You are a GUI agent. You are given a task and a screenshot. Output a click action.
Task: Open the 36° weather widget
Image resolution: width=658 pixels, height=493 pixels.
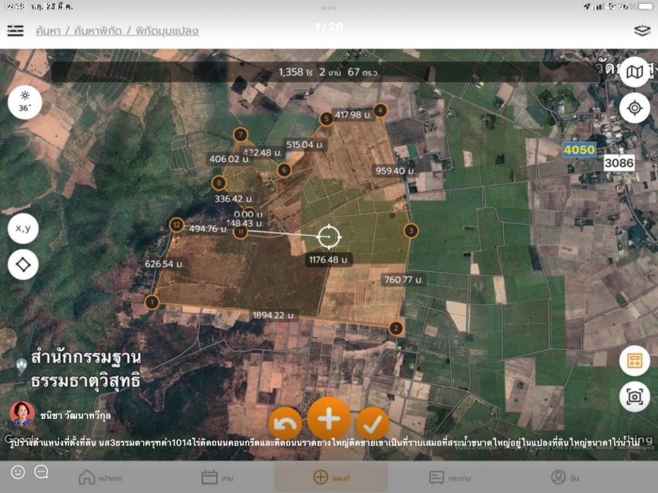24,103
